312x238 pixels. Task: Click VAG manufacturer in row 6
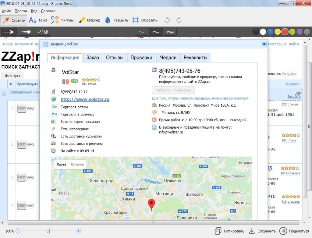30,177
